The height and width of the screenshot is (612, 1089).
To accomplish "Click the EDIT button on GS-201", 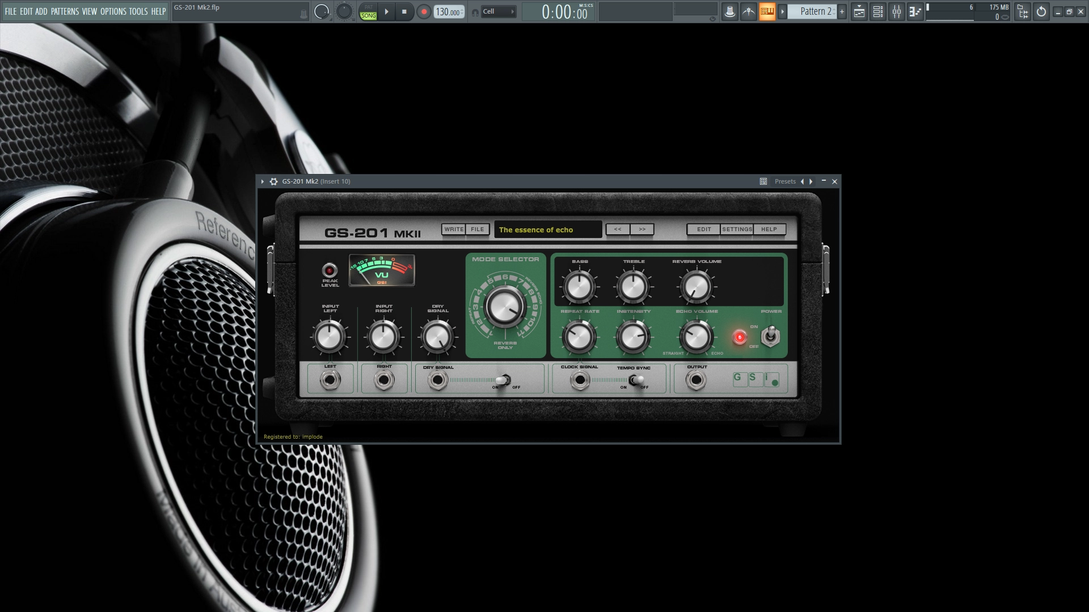I will 704,229.
